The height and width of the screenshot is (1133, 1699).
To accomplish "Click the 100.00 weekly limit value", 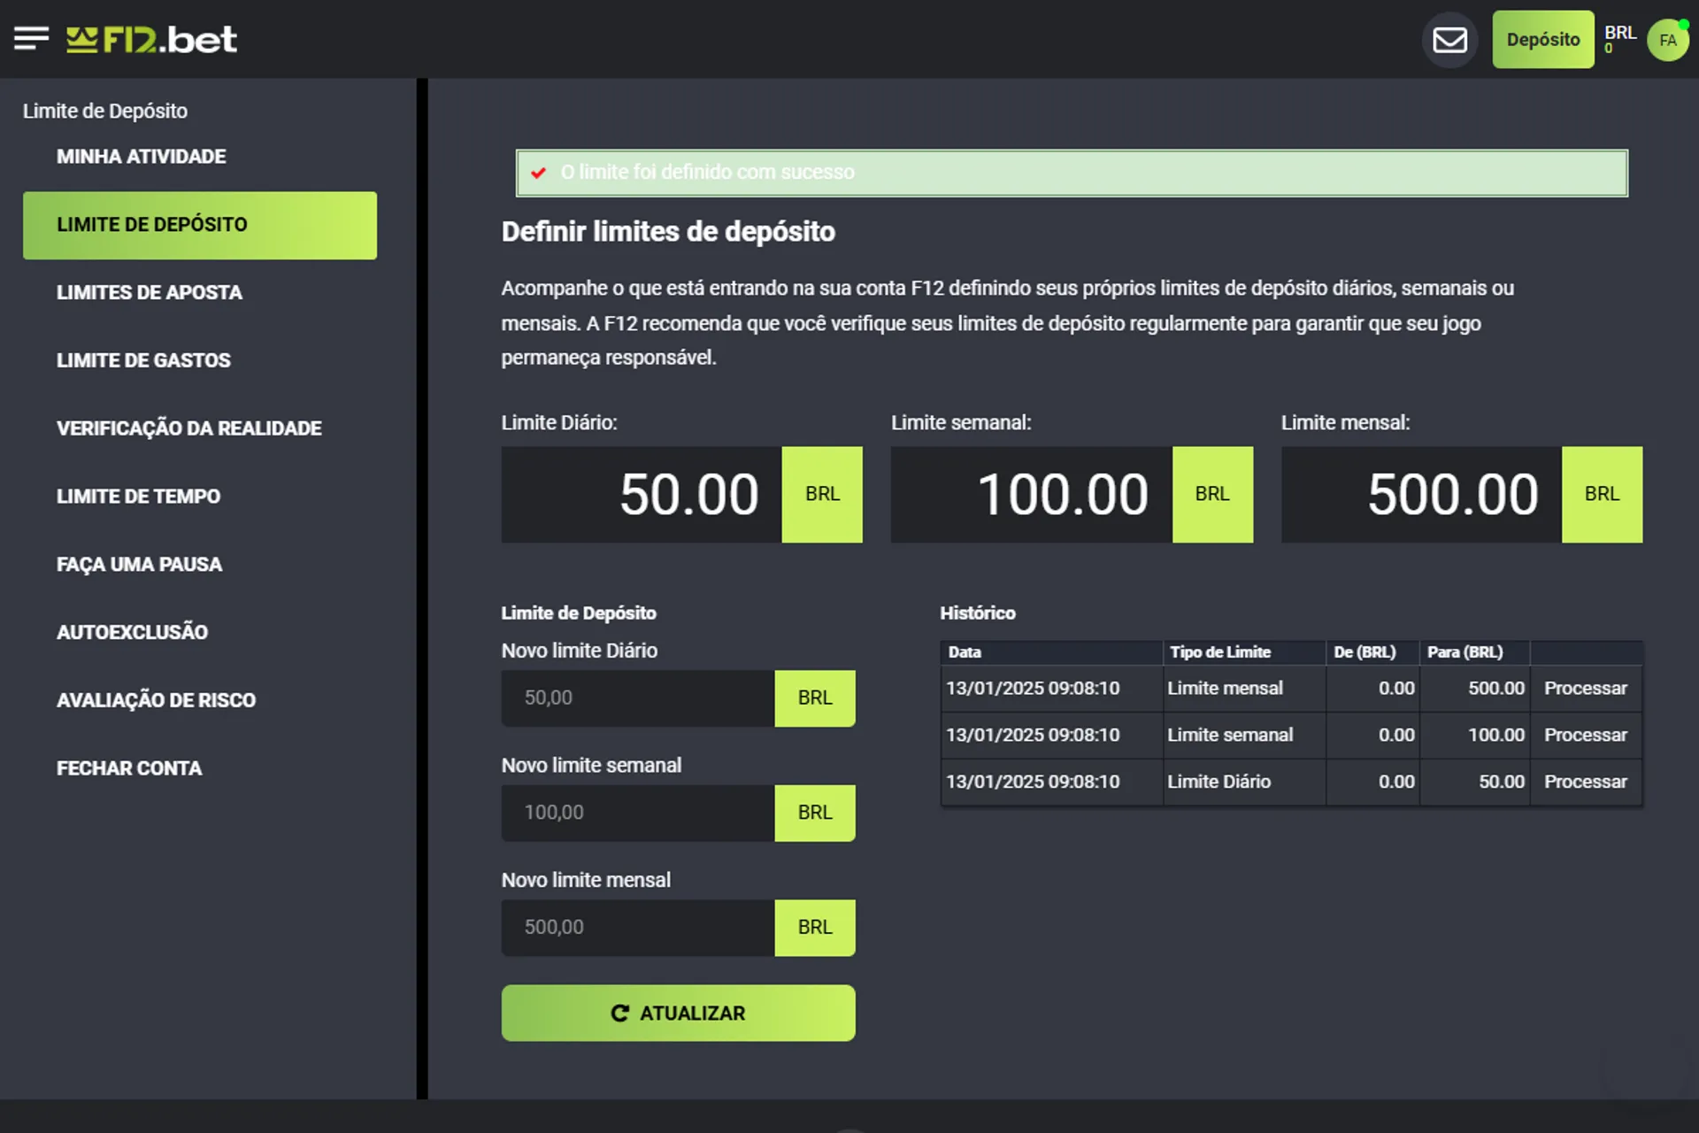I will [x=1063, y=494].
